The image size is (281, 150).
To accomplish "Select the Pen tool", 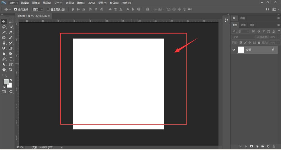I will pos(4,59).
